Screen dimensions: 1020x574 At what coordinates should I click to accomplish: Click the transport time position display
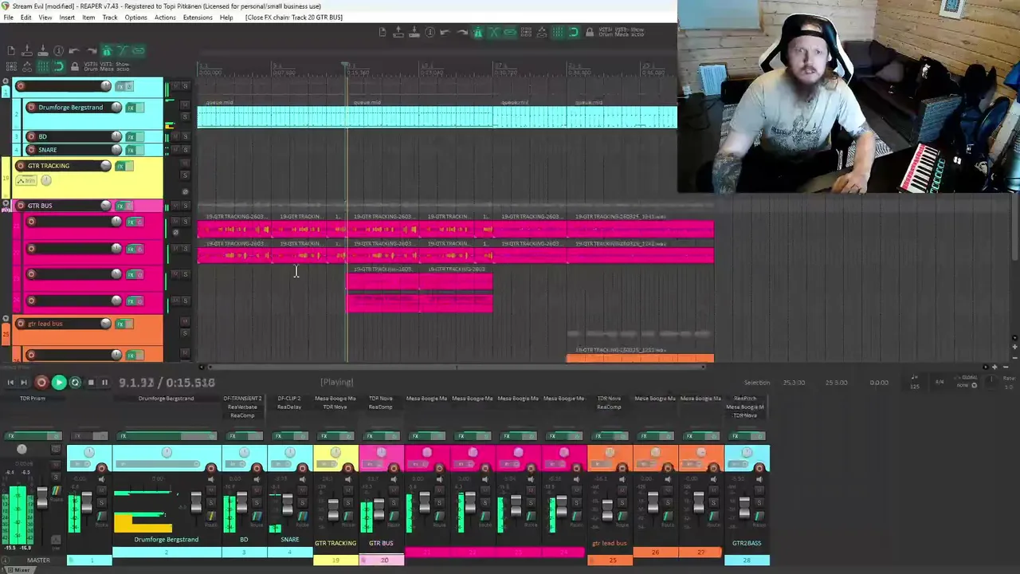[167, 383]
